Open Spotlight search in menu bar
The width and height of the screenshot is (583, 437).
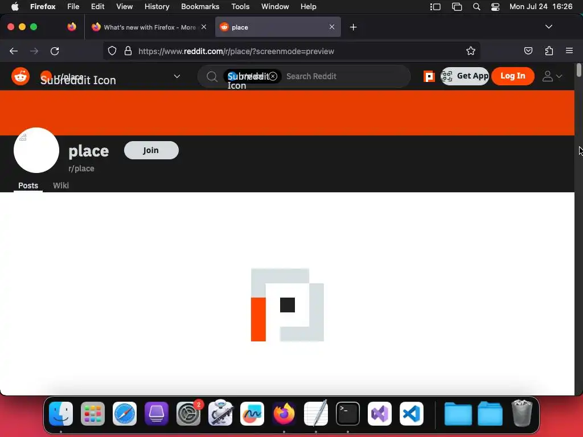point(477,7)
